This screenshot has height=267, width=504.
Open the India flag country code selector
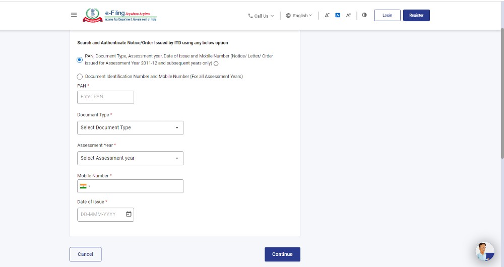pos(84,186)
